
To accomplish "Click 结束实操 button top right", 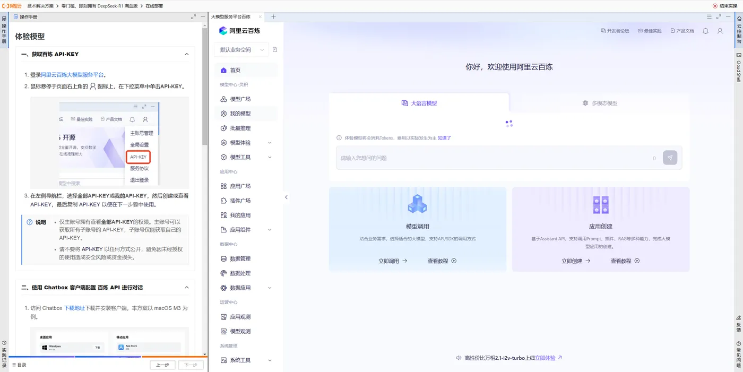I will [x=725, y=5].
